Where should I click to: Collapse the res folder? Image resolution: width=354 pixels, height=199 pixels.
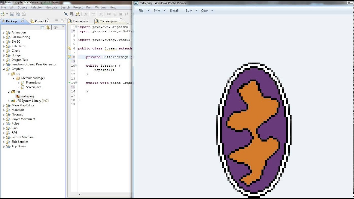click(9, 92)
